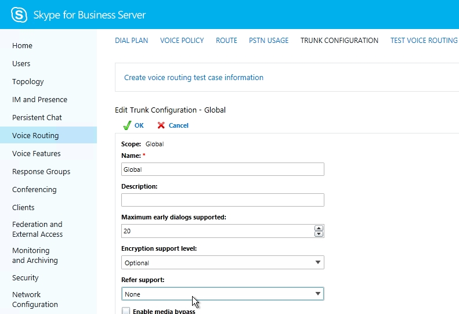Open the Voice Policy tab
The height and width of the screenshot is (314, 459).
pos(182,41)
